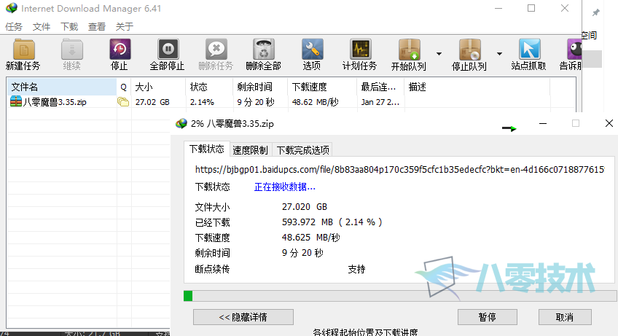Click the 全部停止 toolbar icon
The height and width of the screenshot is (336, 618).
tap(168, 50)
